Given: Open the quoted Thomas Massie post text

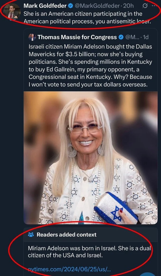Looking at the screenshot, I should 90,65.
